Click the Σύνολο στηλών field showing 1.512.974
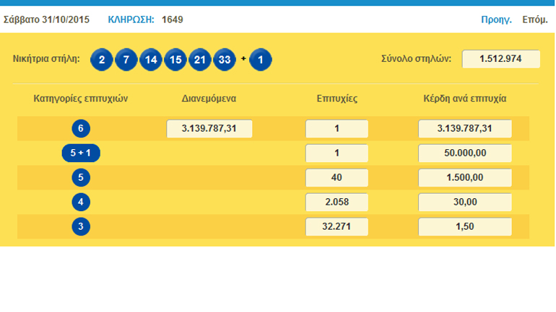 tap(501, 59)
